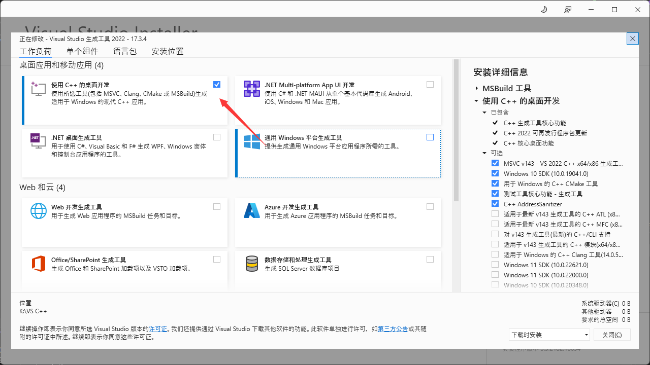Switch to the 单个组件 tab
The width and height of the screenshot is (650, 365).
click(82, 51)
